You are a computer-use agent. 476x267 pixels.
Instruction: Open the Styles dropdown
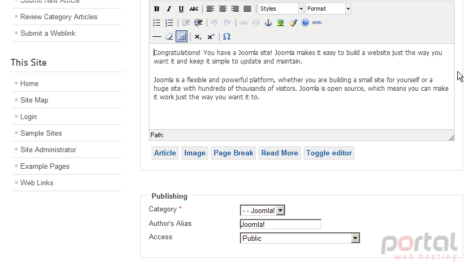tap(281, 9)
